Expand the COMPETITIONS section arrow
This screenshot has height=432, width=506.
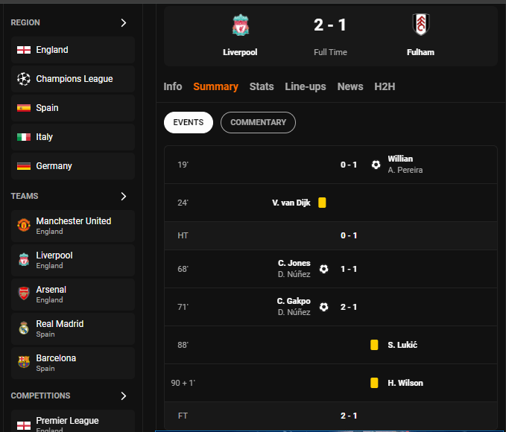[x=124, y=396]
